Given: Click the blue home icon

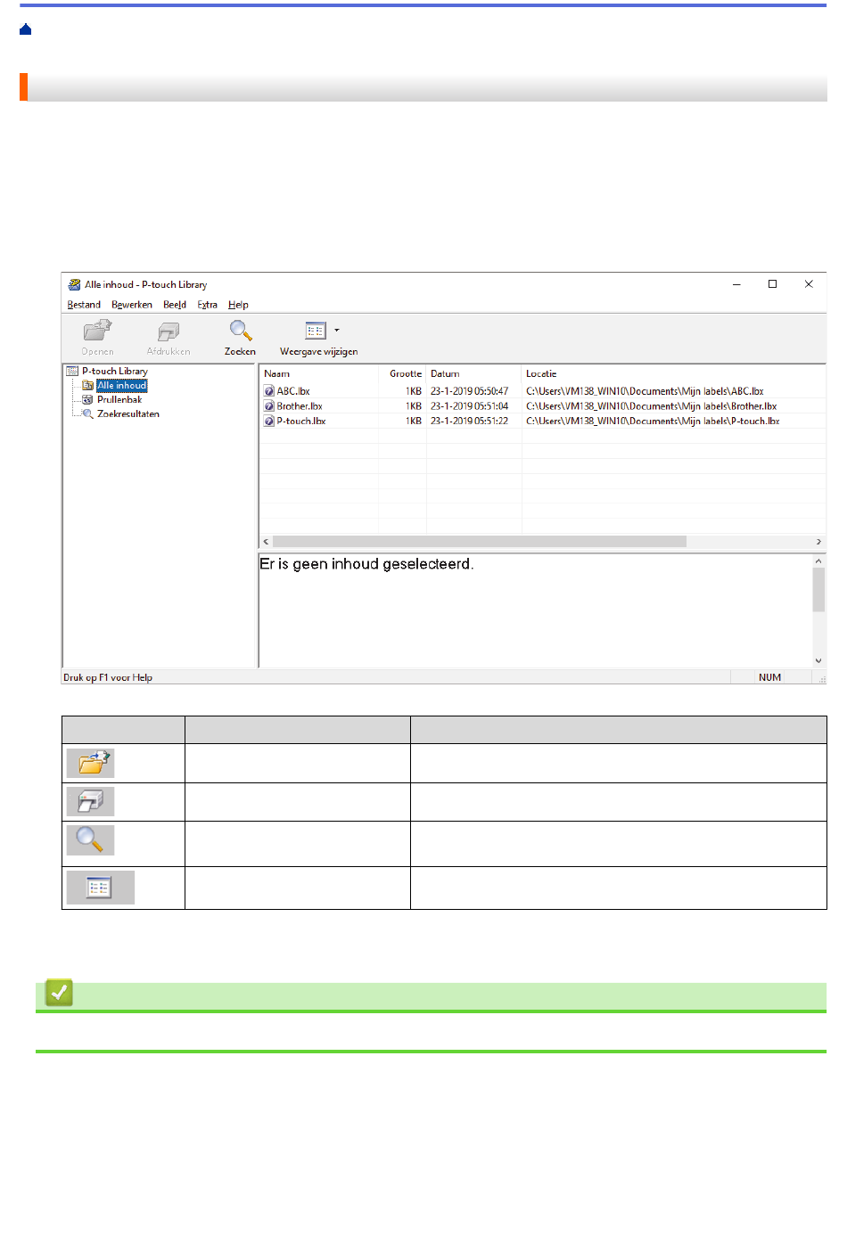Looking at the screenshot, I should 26,30.
